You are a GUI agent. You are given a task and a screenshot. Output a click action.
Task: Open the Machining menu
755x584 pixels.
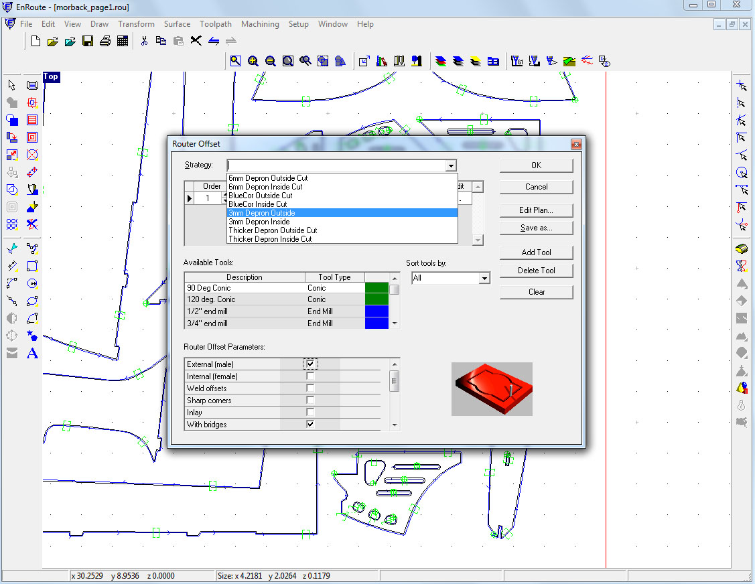coord(260,24)
